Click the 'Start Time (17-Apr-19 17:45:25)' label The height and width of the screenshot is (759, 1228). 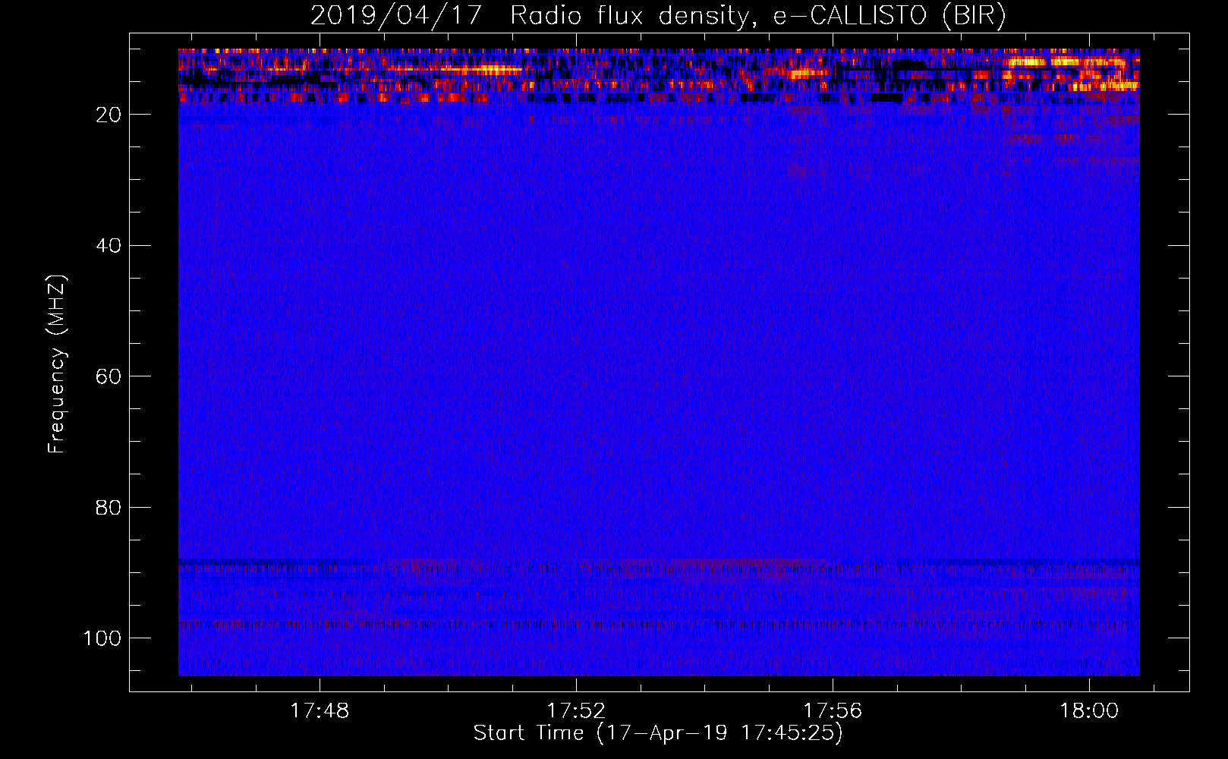(x=658, y=733)
